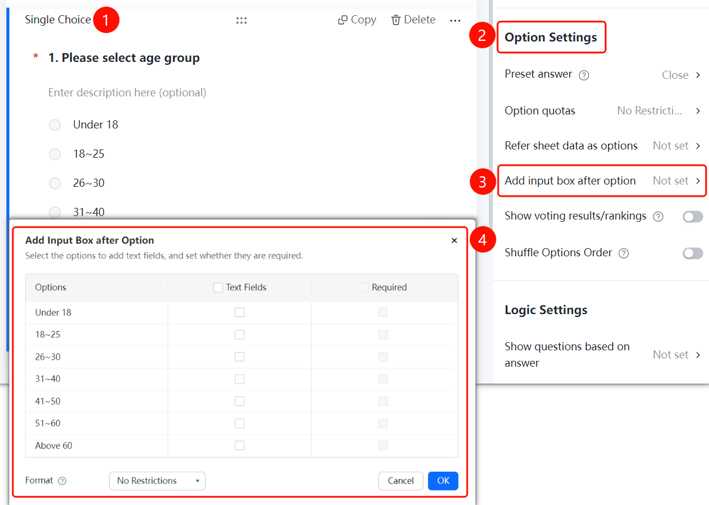Click the voting results help icon

(658, 217)
